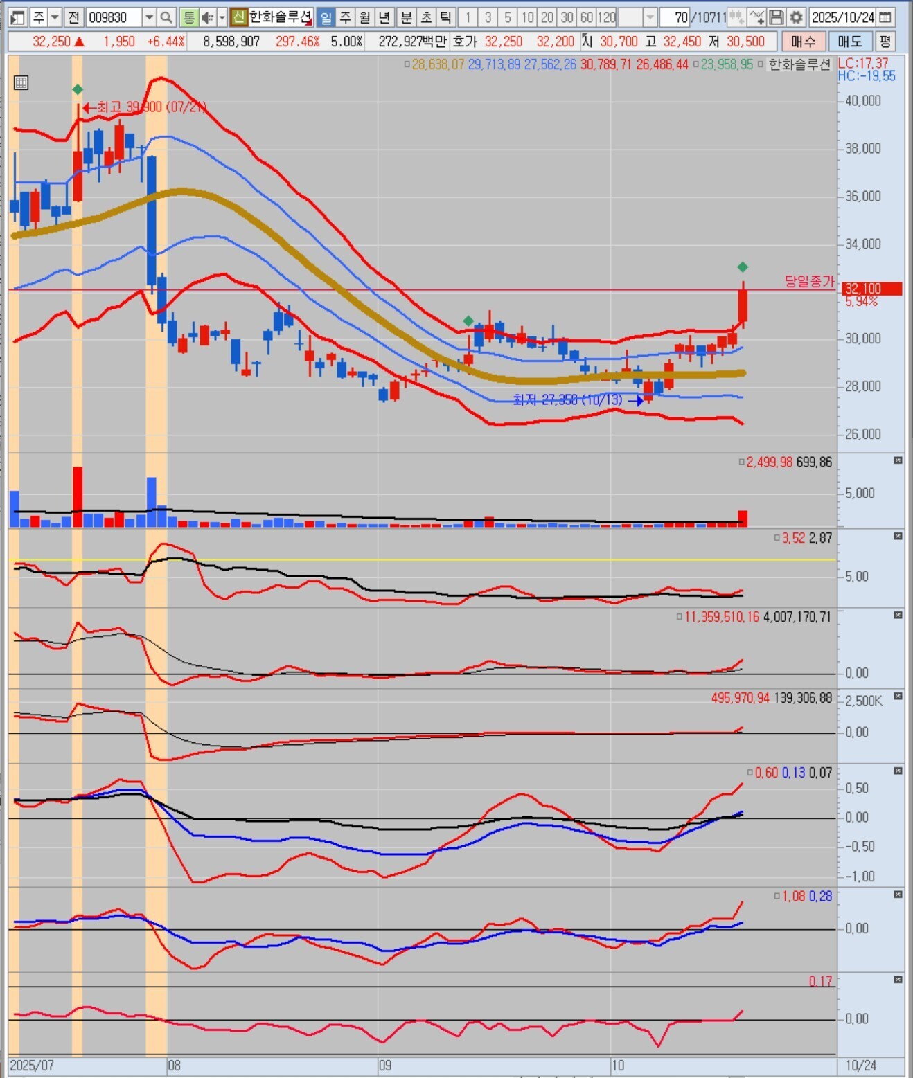The image size is (913, 1078).
Task: Open chart settings gear icon
Action: [x=797, y=17]
